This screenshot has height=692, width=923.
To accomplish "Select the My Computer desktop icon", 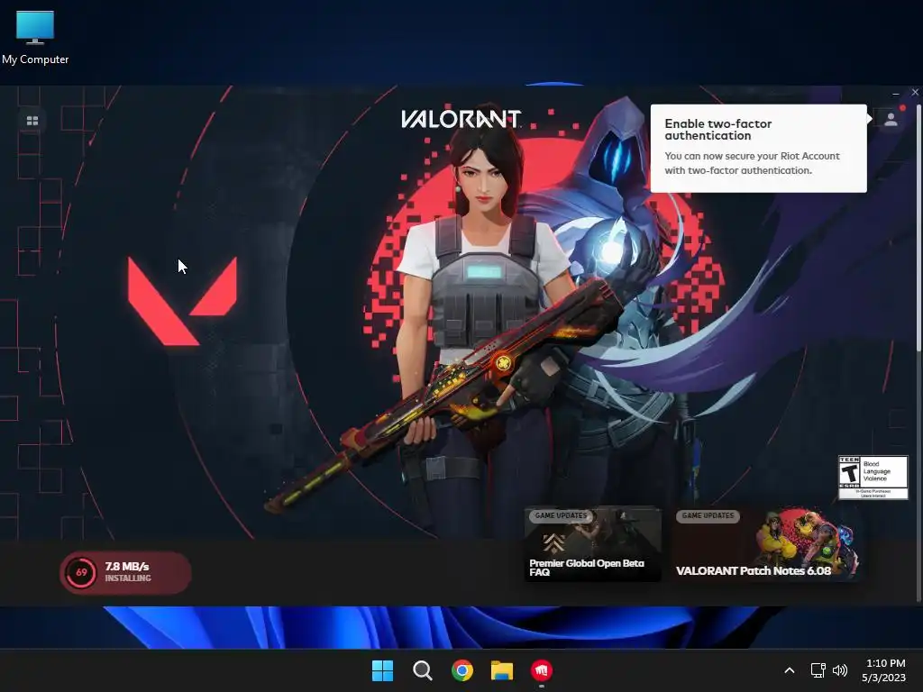I will [x=35, y=38].
